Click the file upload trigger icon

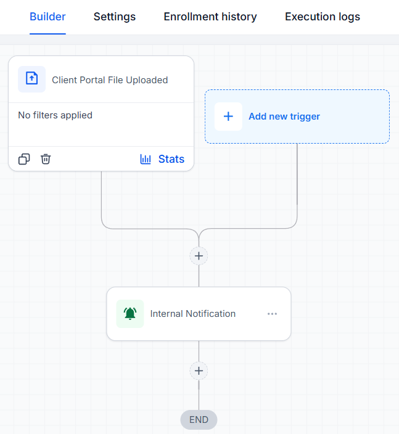[x=32, y=79]
